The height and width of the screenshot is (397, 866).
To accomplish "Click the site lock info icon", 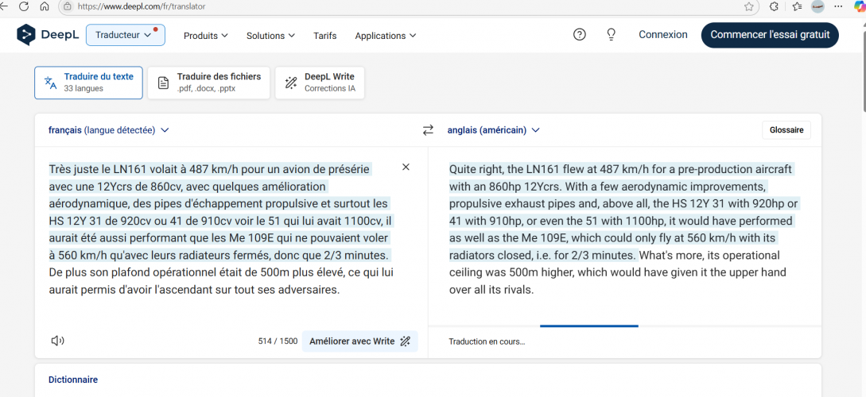I will pos(68,6).
